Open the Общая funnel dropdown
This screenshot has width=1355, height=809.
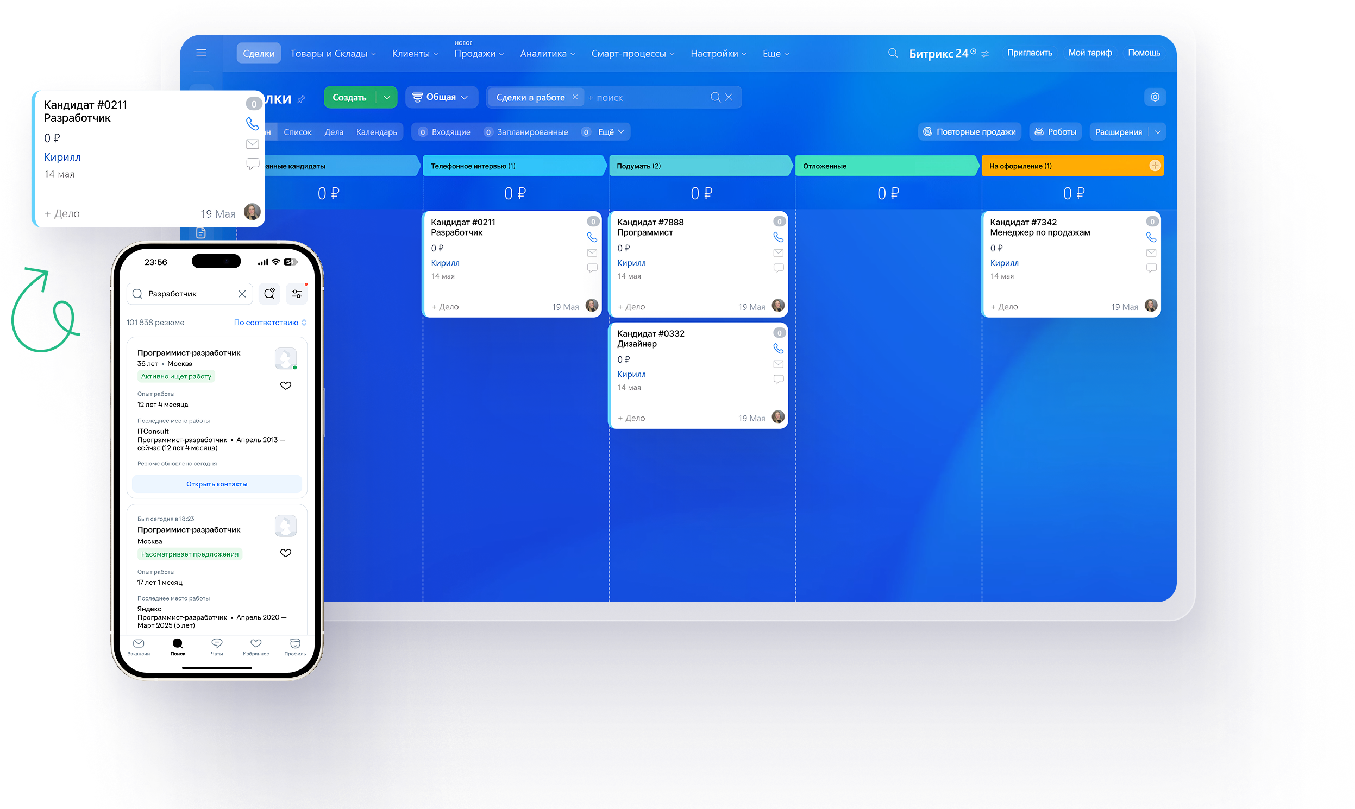(x=441, y=97)
